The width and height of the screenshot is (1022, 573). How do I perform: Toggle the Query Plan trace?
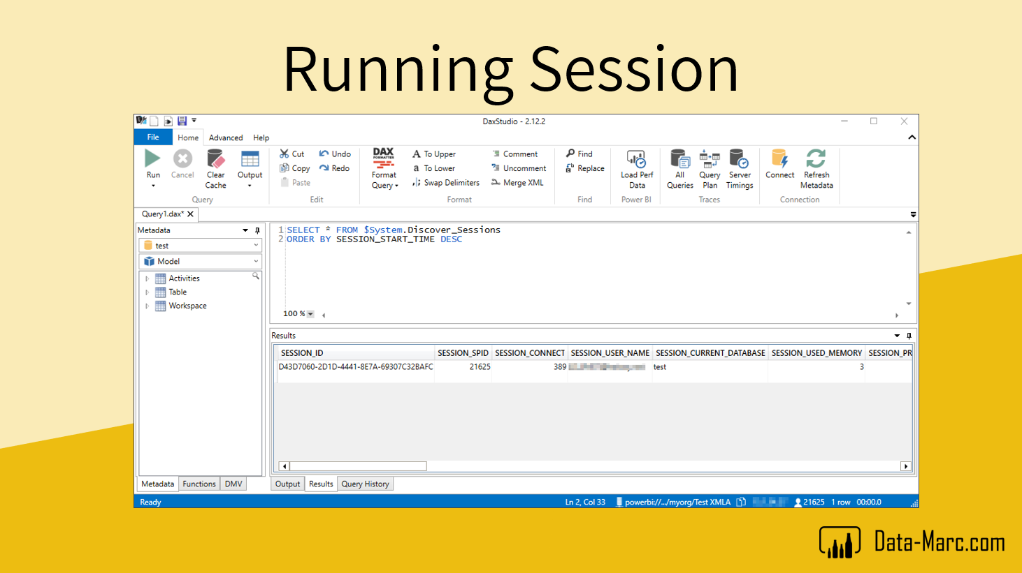click(x=710, y=159)
